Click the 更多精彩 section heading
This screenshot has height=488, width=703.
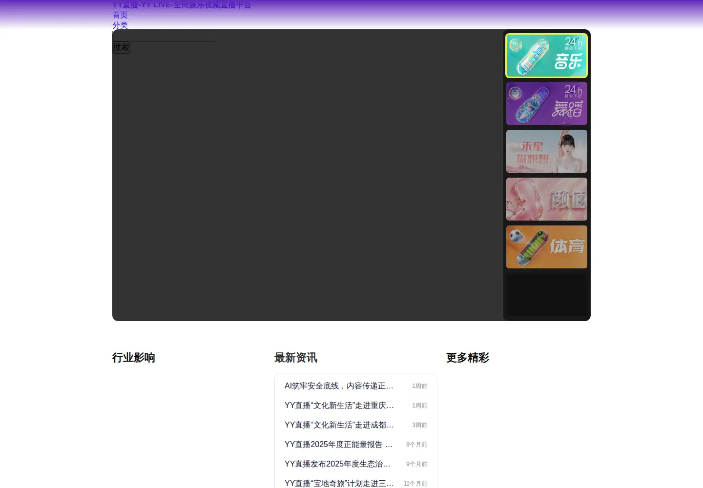coord(468,358)
